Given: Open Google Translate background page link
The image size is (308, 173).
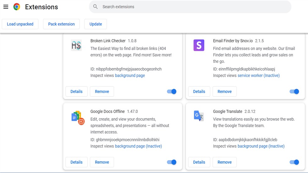Looking at the screenshot, I should point(261,146).
